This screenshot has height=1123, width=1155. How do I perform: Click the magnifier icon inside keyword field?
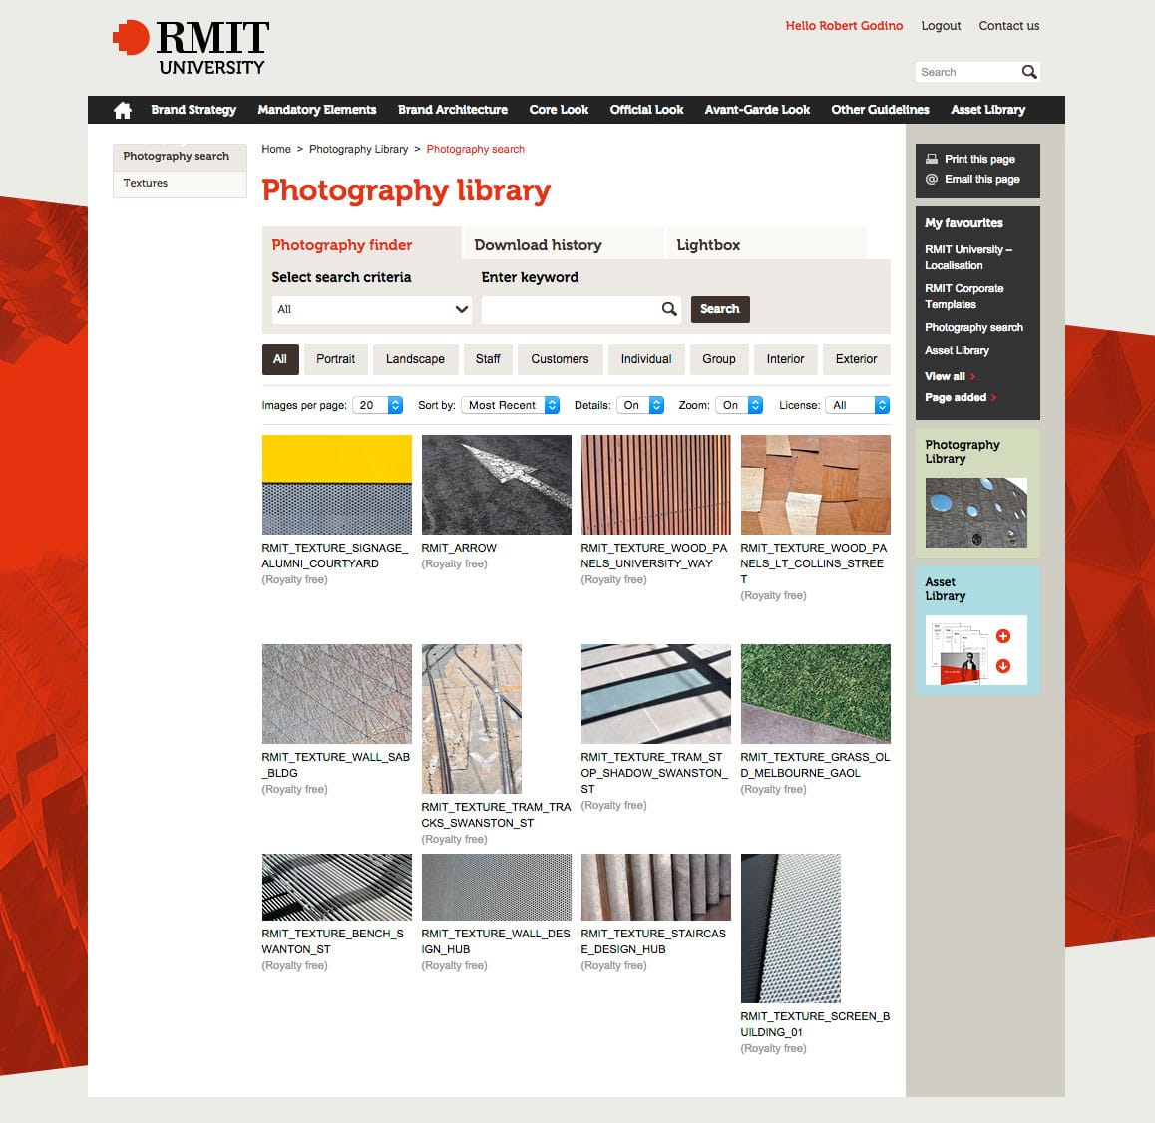669,309
